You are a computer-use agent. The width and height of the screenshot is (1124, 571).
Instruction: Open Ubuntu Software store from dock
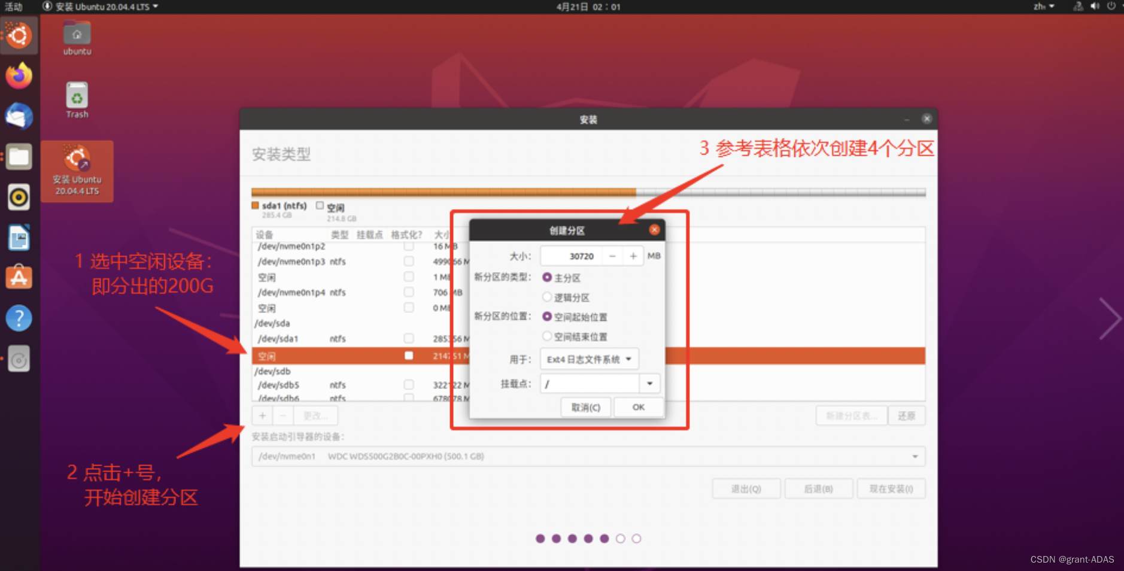point(19,278)
